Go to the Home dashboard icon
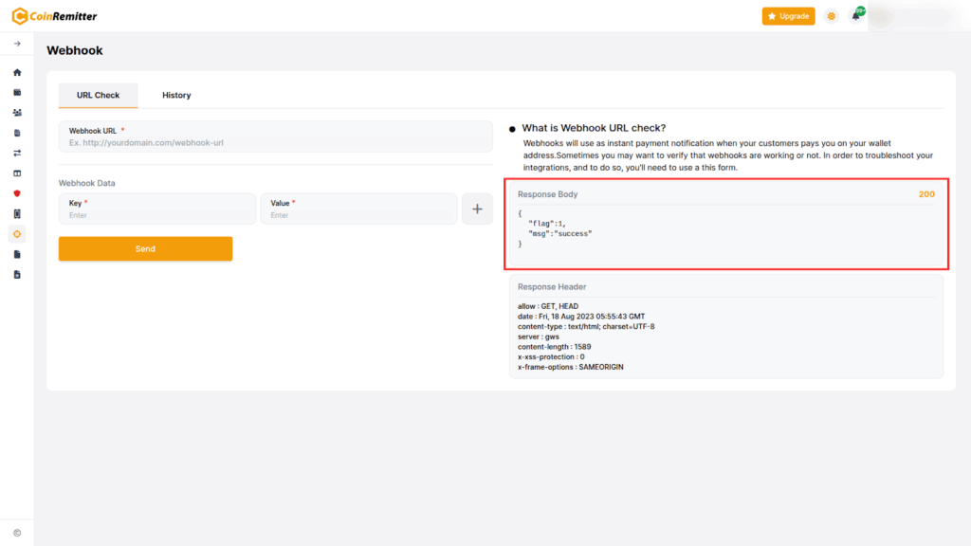Screen dimensions: 971x546 point(17,72)
